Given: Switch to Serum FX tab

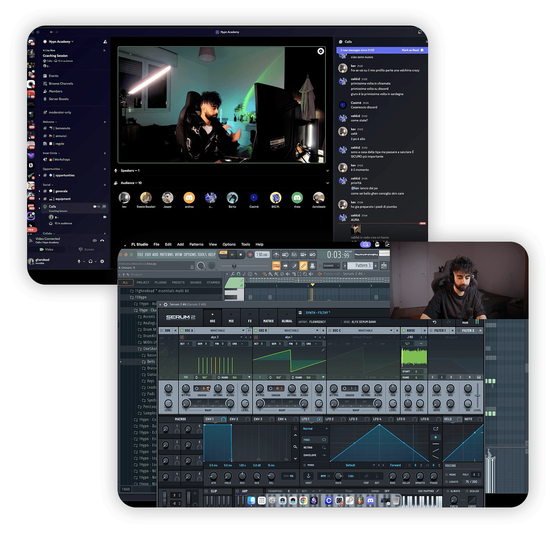Looking at the screenshot, I should pos(250,318).
